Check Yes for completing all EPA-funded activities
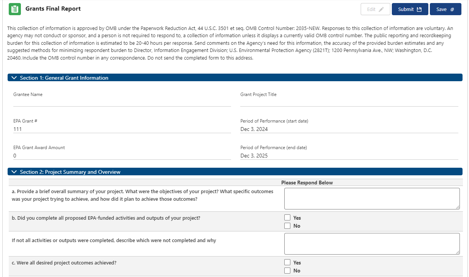Screen dimensions: 469x277 288,218
